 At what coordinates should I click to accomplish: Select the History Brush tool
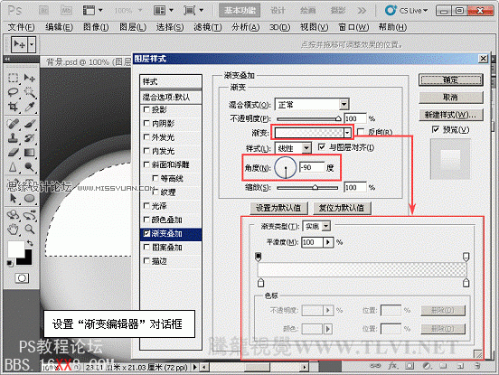(29, 138)
